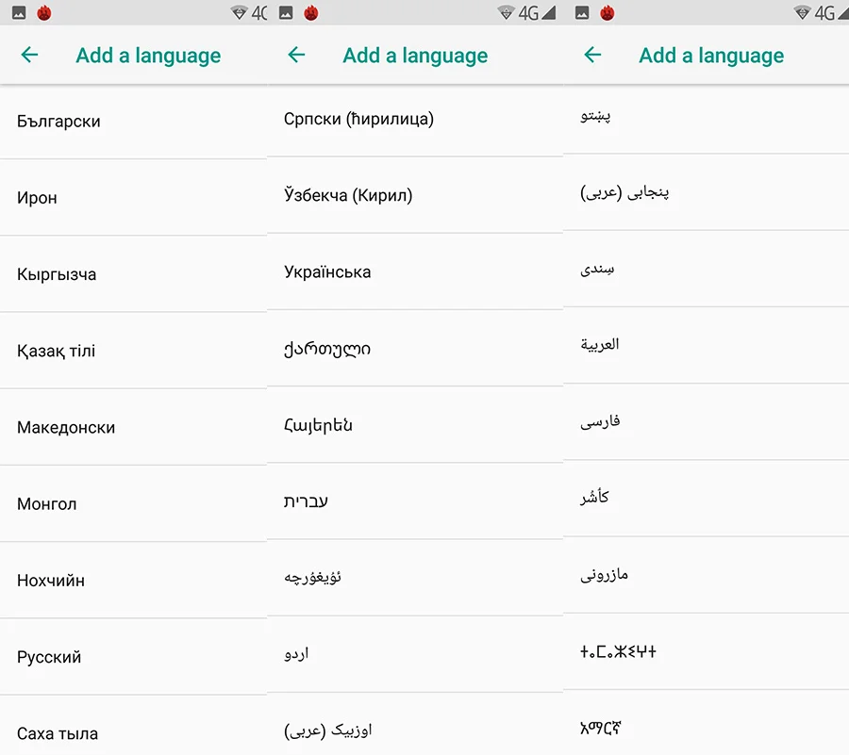The width and height of the screenshot is (849, 755).
Task: Tap Add a language title above Български
Action: (x=148, y=56)
